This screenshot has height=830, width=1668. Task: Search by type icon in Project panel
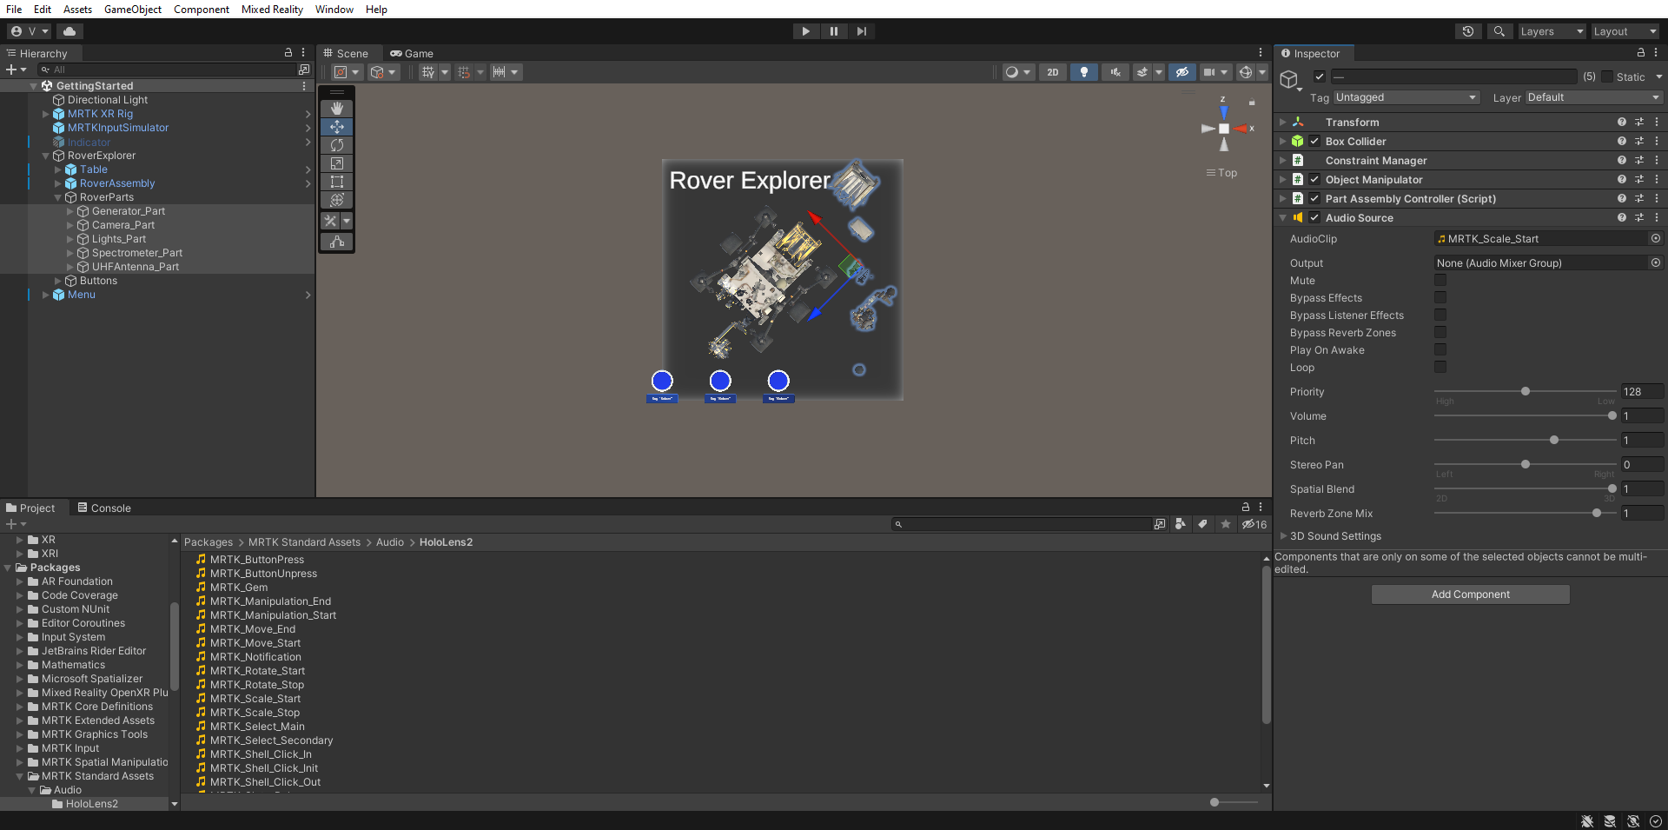pos(1180,524)
